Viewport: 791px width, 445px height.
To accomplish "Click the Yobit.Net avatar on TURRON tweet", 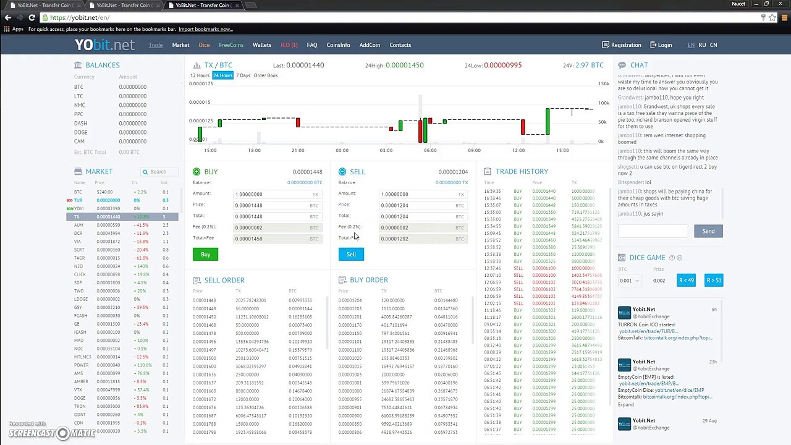I will point(624,313).
